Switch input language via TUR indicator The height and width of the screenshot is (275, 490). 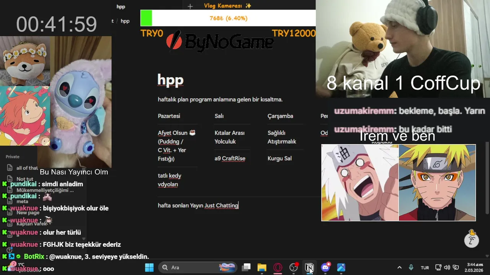point(425,268)
